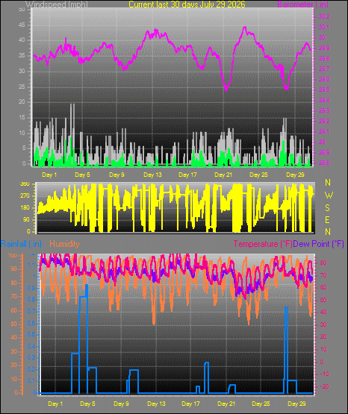Click "Day 9" under the rainfall chart
The width and height of the screenshot is (348, 414).
(121, 404)
